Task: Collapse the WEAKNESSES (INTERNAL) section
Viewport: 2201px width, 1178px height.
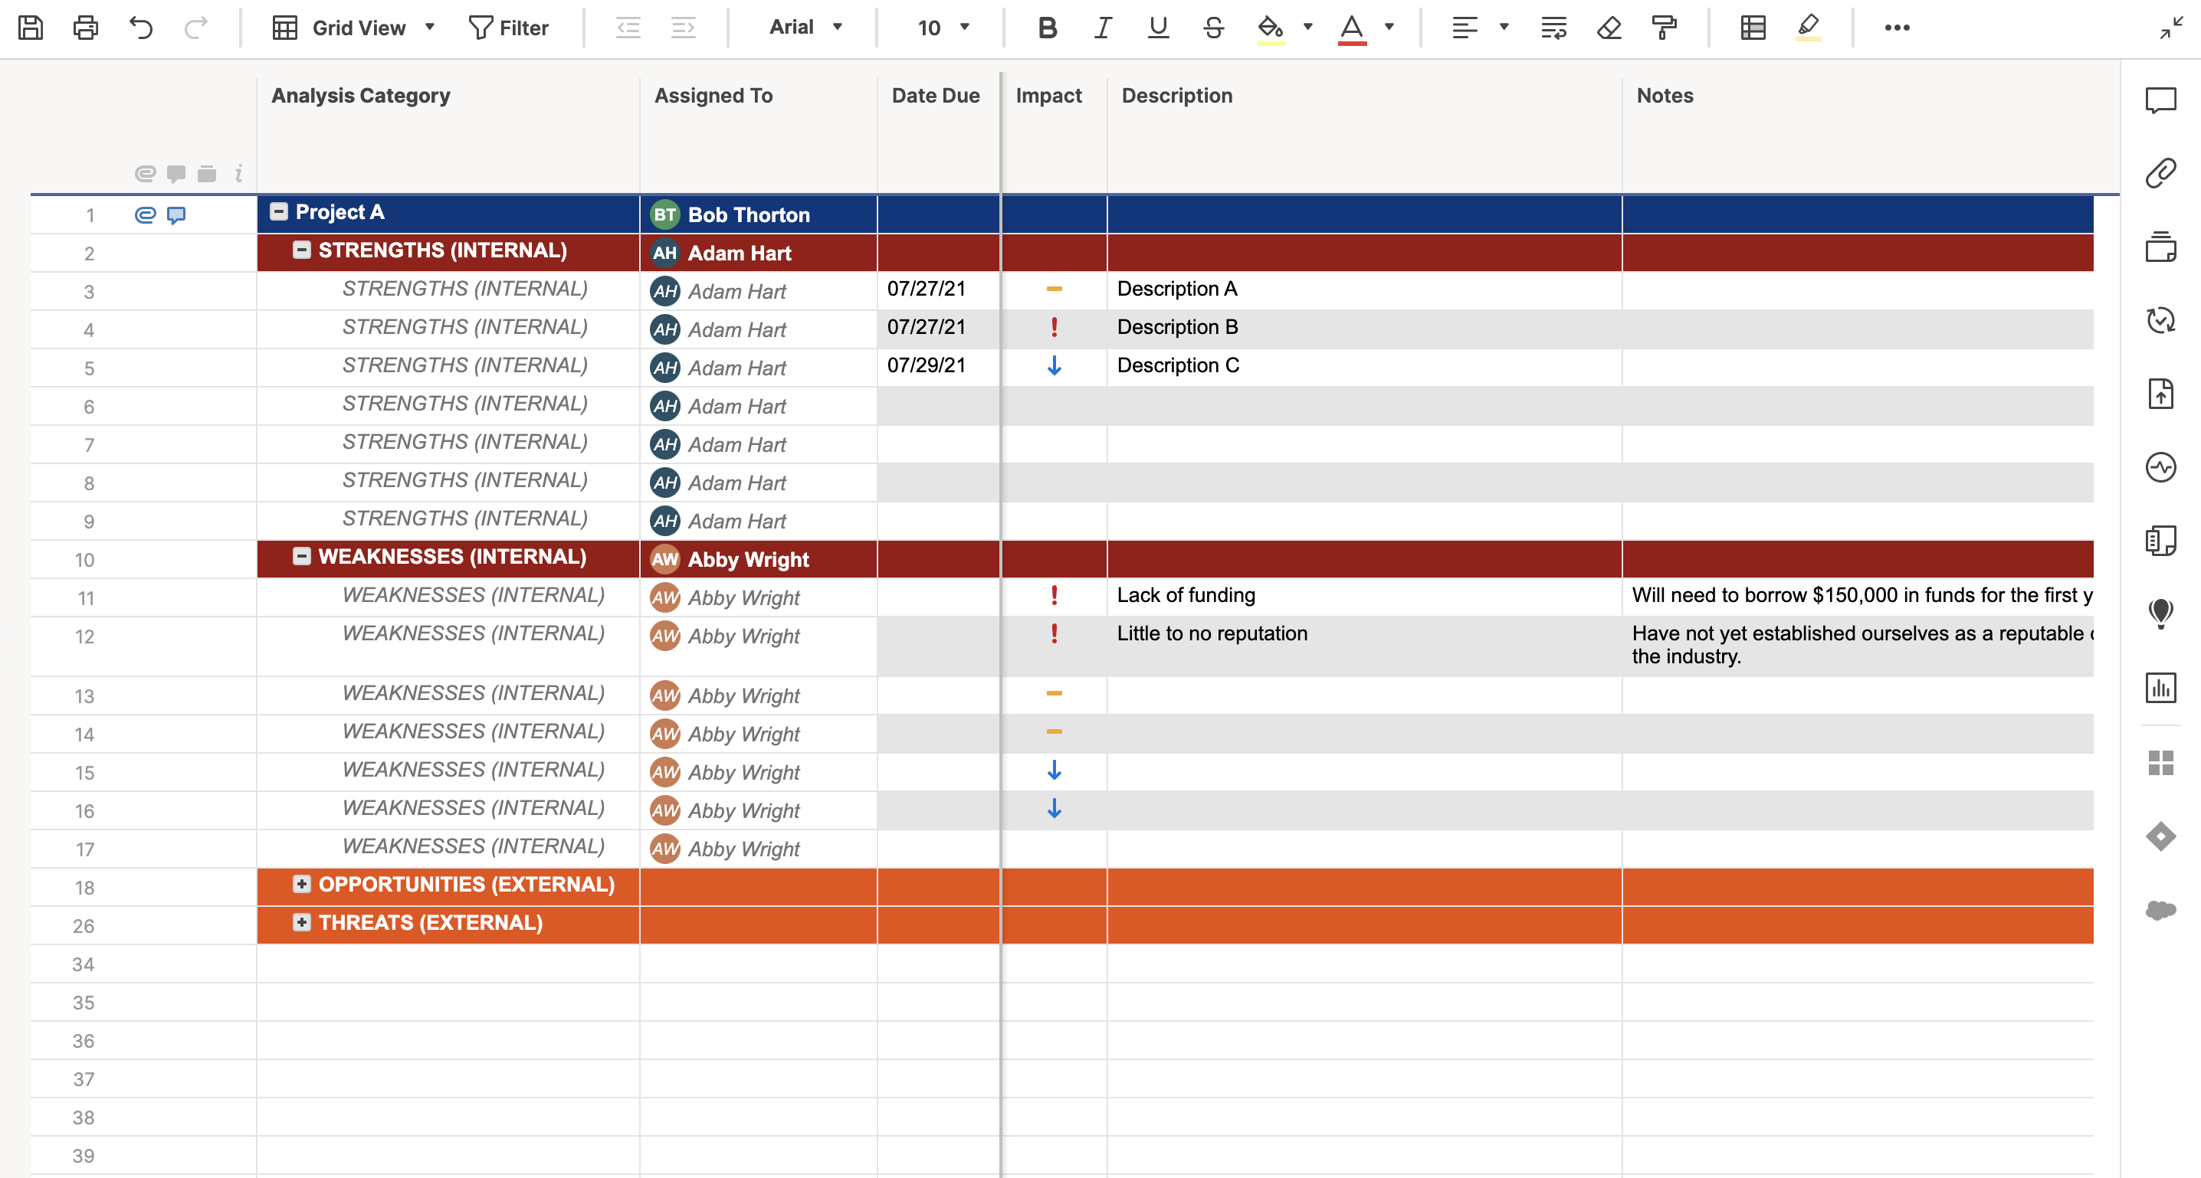Action: coord(302,556)
